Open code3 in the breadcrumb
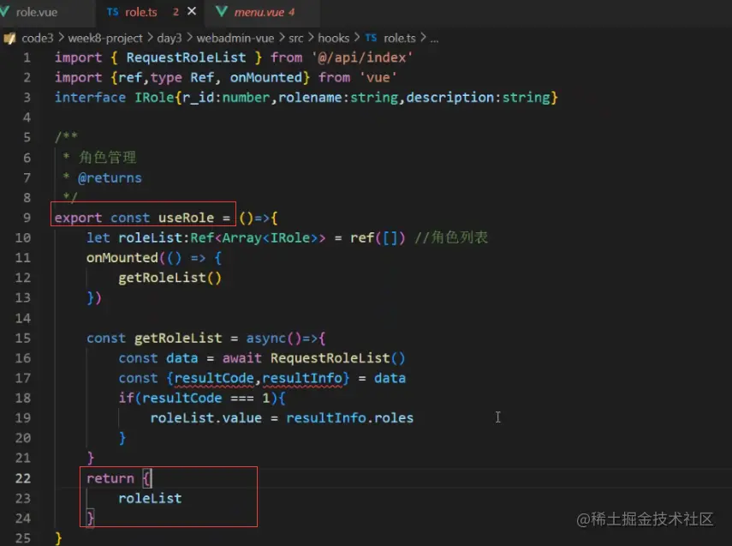 point(38,38)
